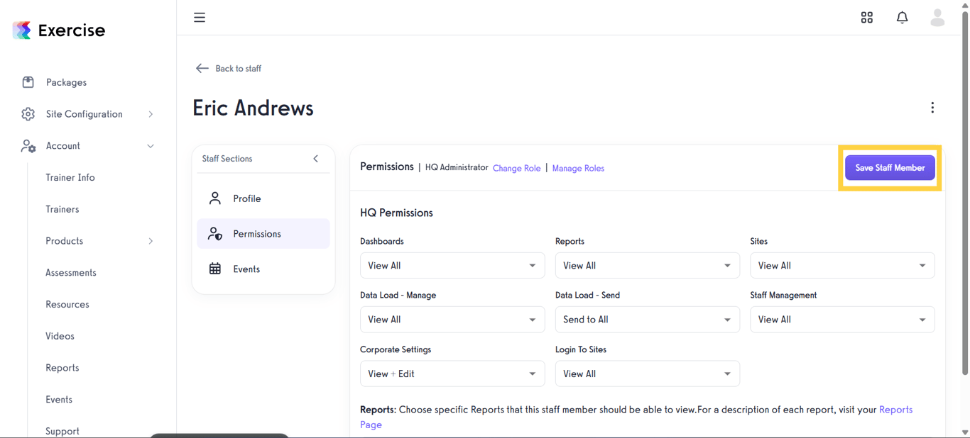Click the Permissions shield-person icon
Screen dimensions: 970x438
(215, 234)
